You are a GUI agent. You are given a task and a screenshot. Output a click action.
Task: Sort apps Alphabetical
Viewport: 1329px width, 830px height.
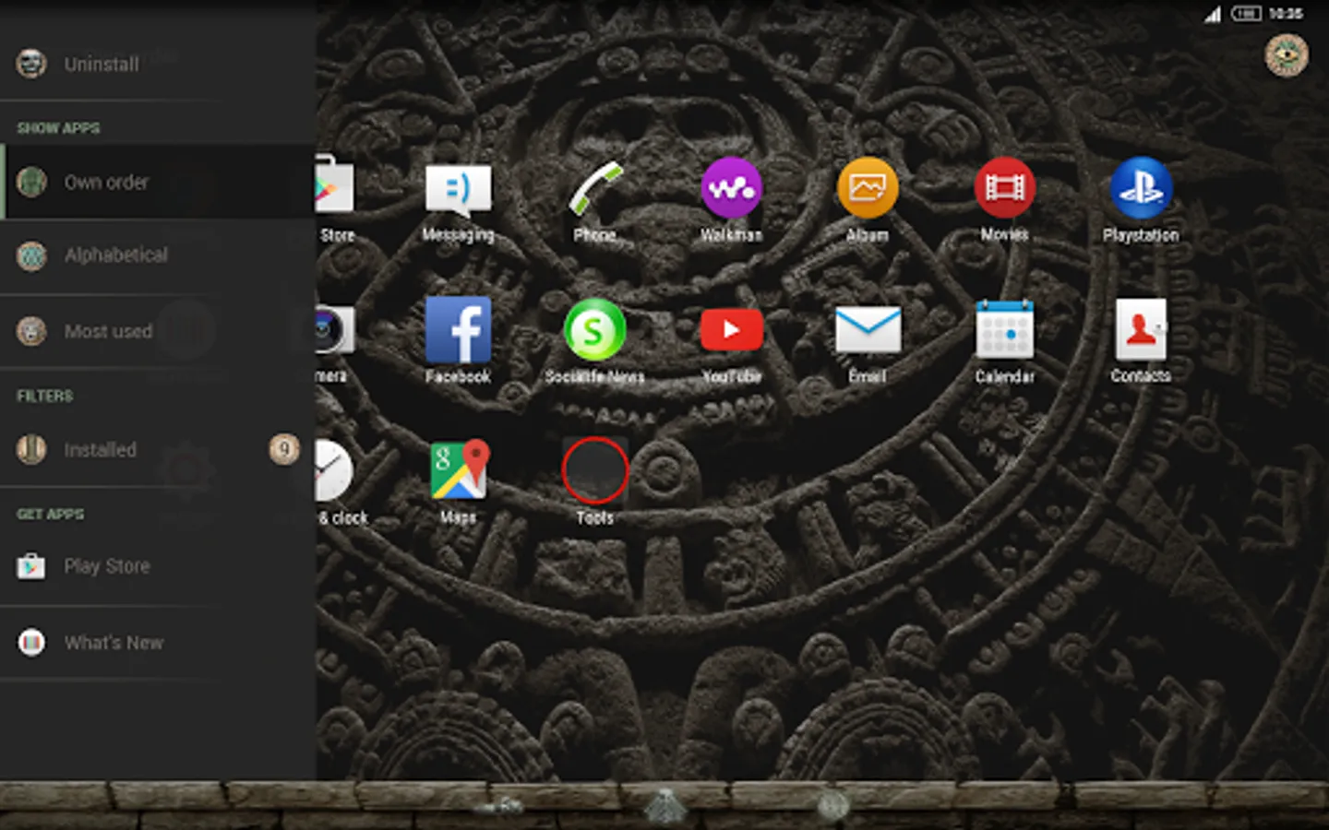click(x=158, y=255)
